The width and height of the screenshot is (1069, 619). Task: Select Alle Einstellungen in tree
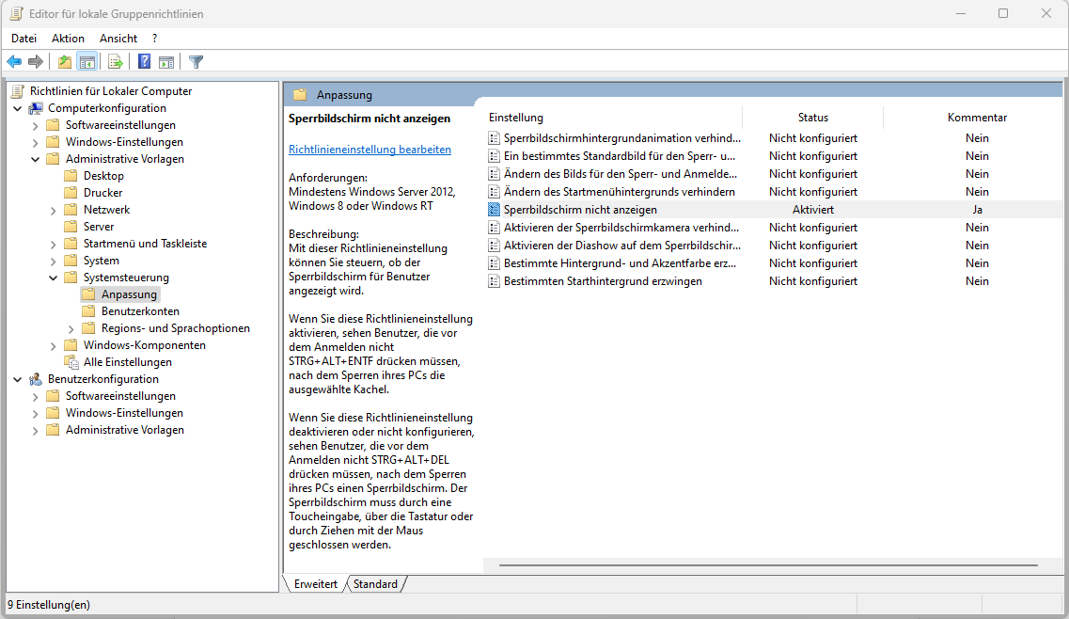(128, 361)
